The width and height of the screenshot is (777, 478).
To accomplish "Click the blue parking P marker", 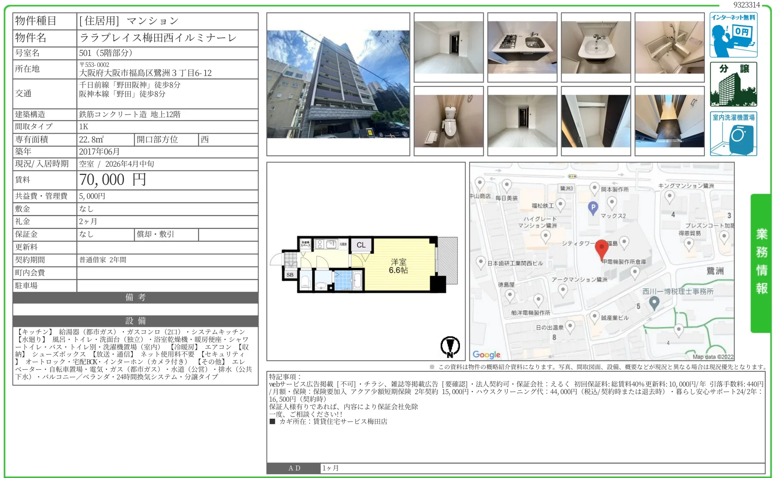I will (593, 207).
